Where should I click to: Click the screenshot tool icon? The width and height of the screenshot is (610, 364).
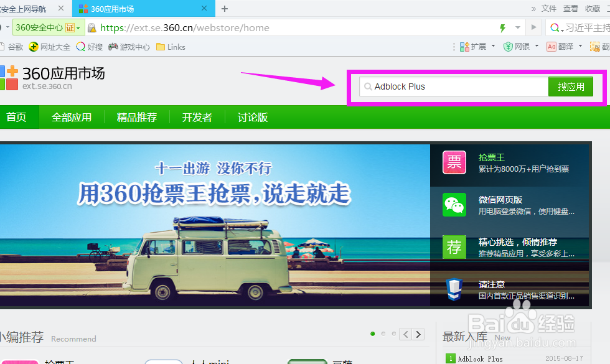pos(595,47)
